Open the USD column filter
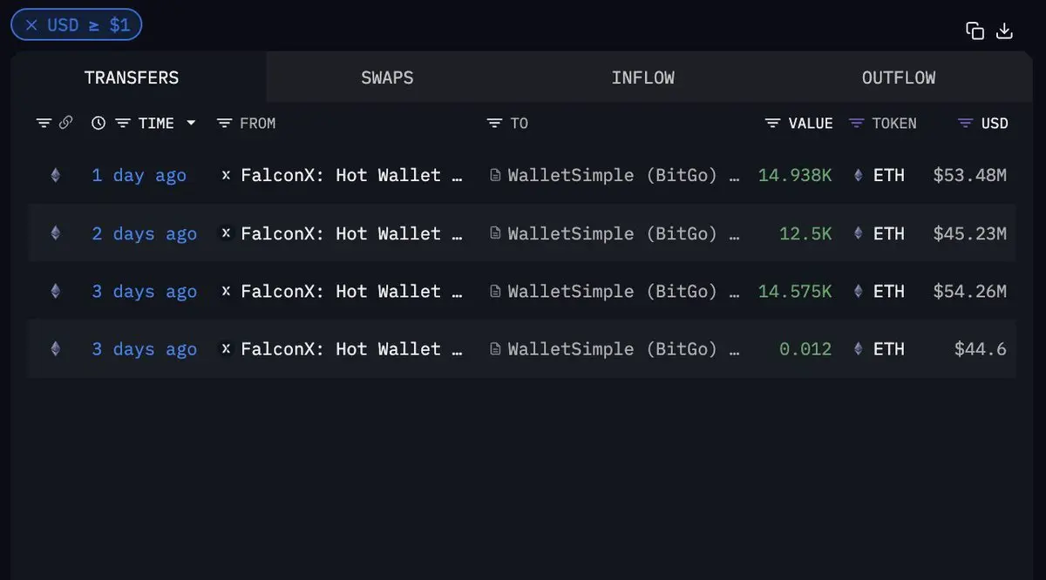 (965, 124)
